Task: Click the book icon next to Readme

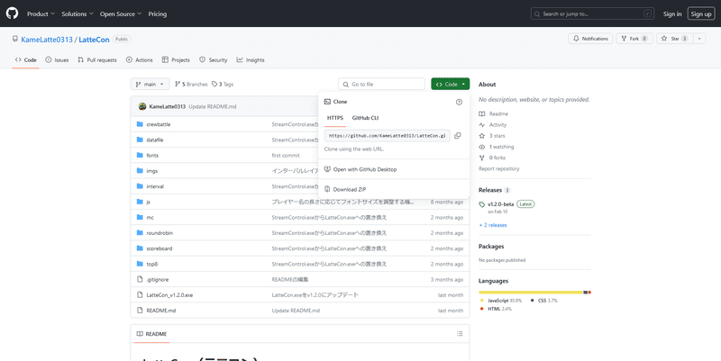Action: (482, 114)
